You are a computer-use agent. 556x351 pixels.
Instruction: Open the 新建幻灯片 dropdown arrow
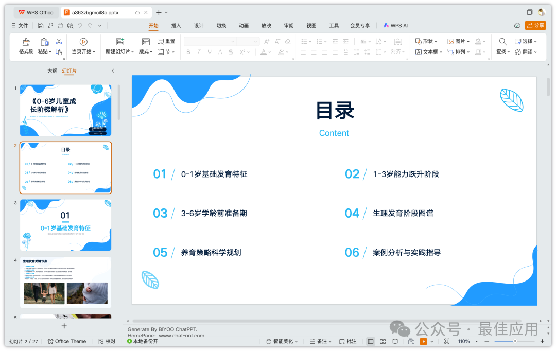point(132,51)
